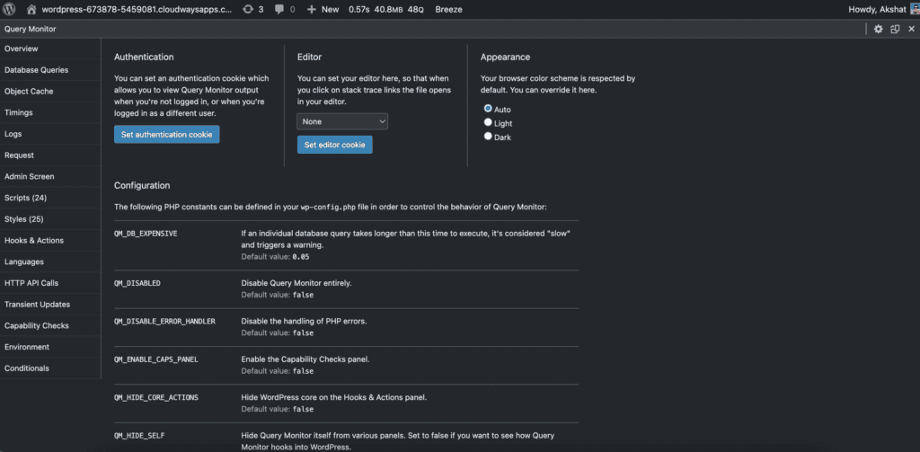
Task: Open the Hooks & Actions panel
Action: pos(50,241)
